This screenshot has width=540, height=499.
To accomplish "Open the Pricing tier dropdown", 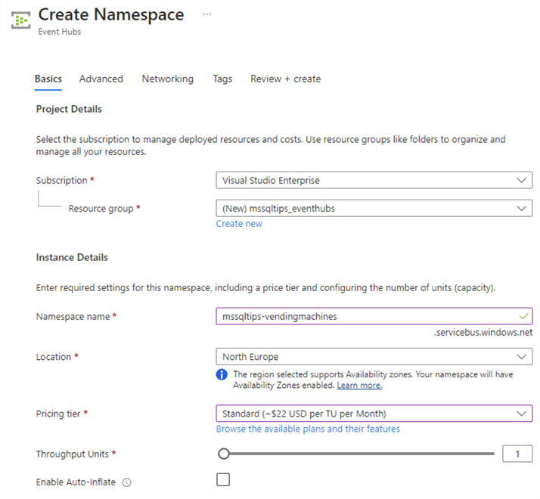I will (x=374, y=414).
